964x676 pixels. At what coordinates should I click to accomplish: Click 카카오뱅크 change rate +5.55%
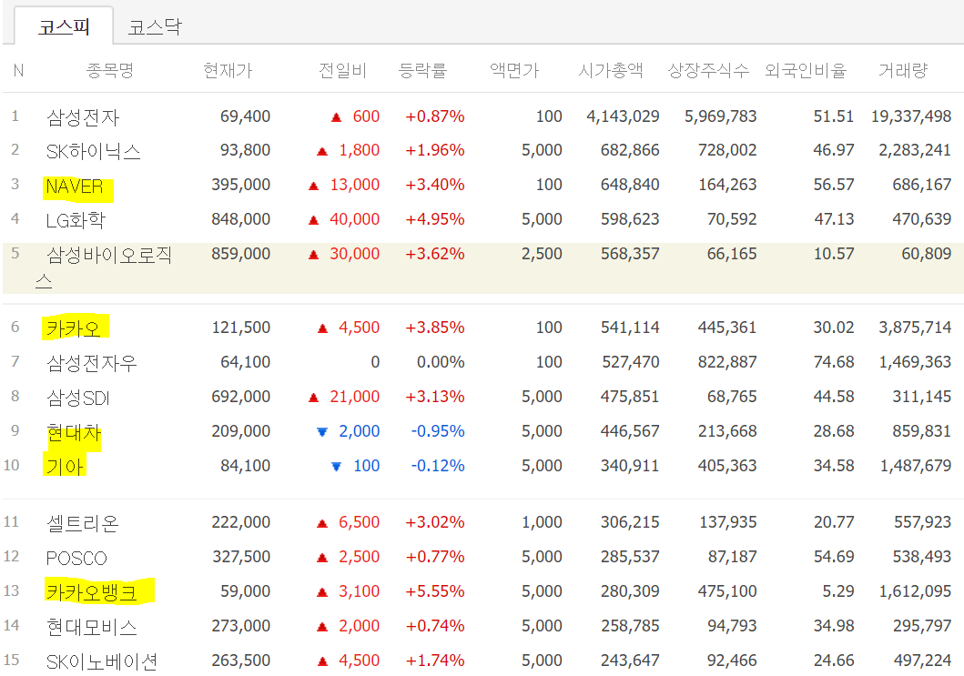click(434, 590)
